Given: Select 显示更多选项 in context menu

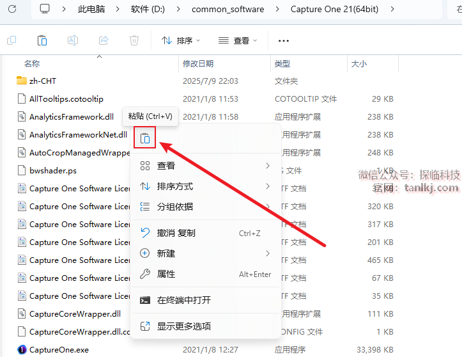Looking at the screenshot, I should pos(205,326).
